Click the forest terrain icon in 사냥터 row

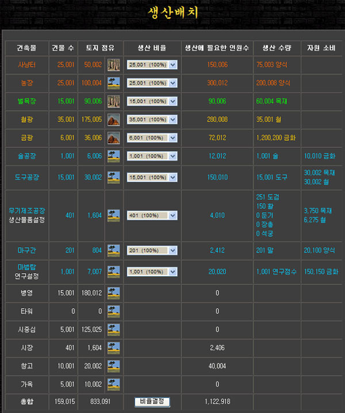(x=113, y=65)
